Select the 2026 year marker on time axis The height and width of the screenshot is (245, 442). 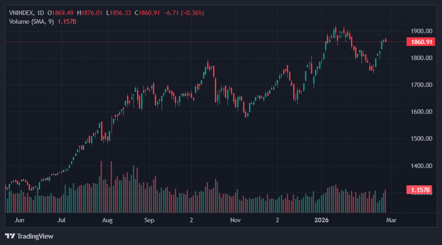(321, 220)
